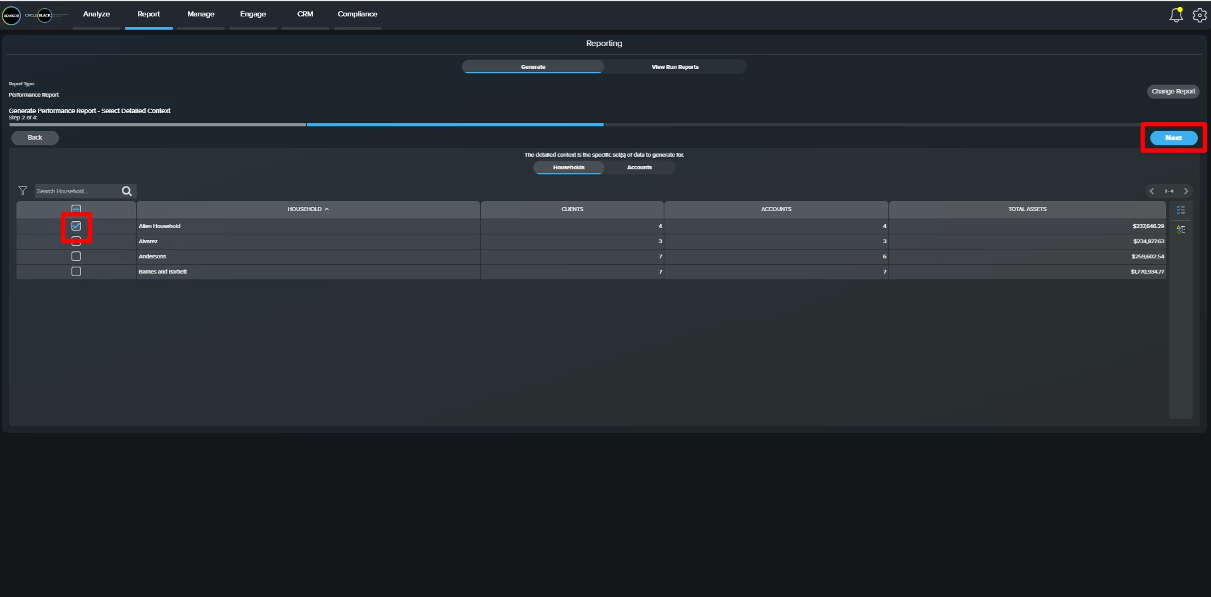1211x597 pixels.
Task: Click the Alvarez household name
Action: [148, 241]
